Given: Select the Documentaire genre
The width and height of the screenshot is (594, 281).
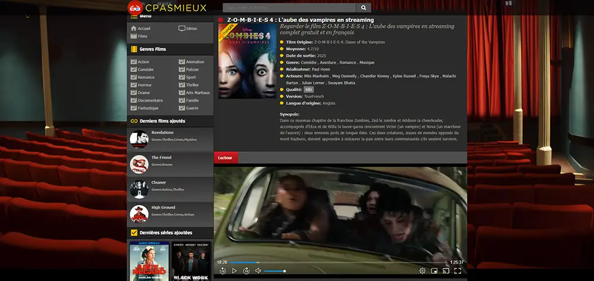Looking at the screenshot, I should [x=147, y=101].
